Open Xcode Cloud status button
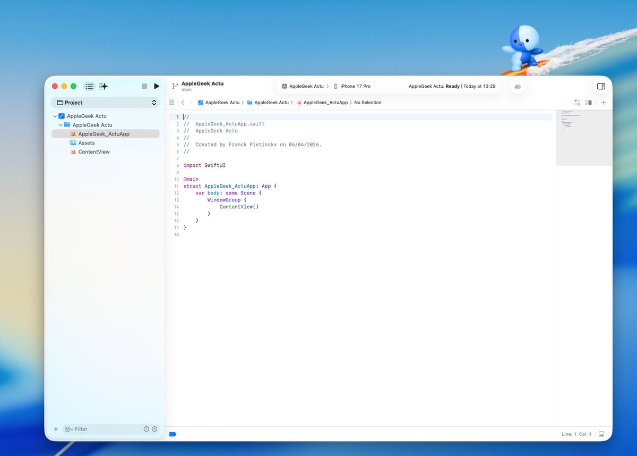Image resolution: width=637 pixels, height=456 pixels. point(518,86)
